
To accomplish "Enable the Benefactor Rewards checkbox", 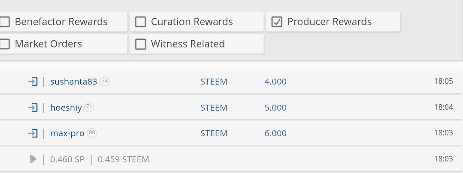I will coord(5,22).
